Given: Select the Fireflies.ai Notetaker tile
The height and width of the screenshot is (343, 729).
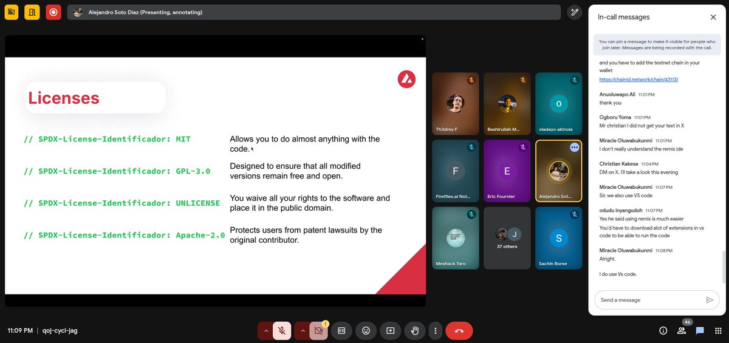Looking at the screenshot, I should [x=455, y=171].
